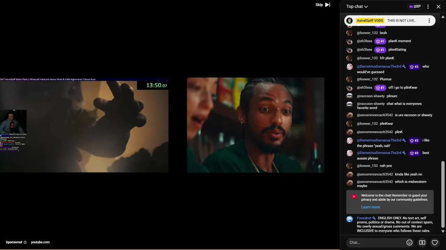Click the Learn more link

pos(370,207)
